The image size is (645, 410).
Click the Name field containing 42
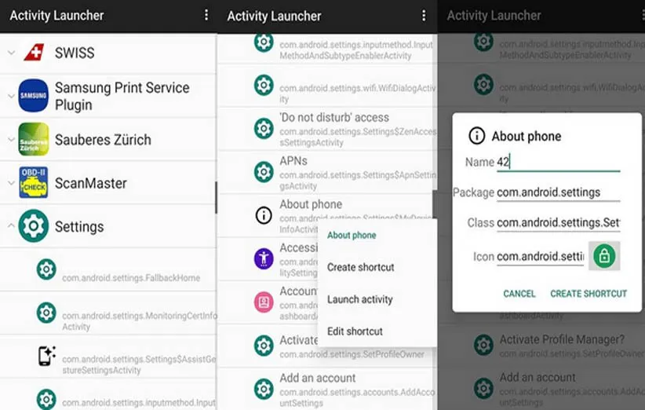[557, 163]
